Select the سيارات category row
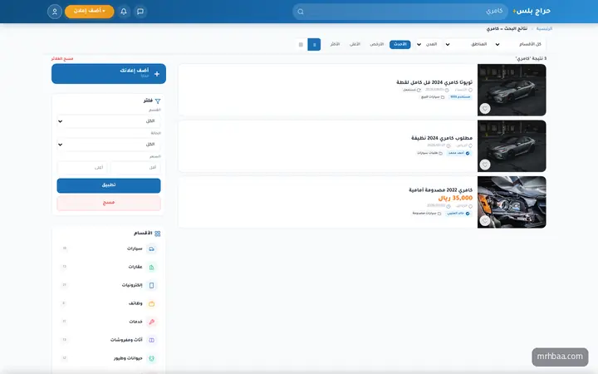 [x=109, y=249]
